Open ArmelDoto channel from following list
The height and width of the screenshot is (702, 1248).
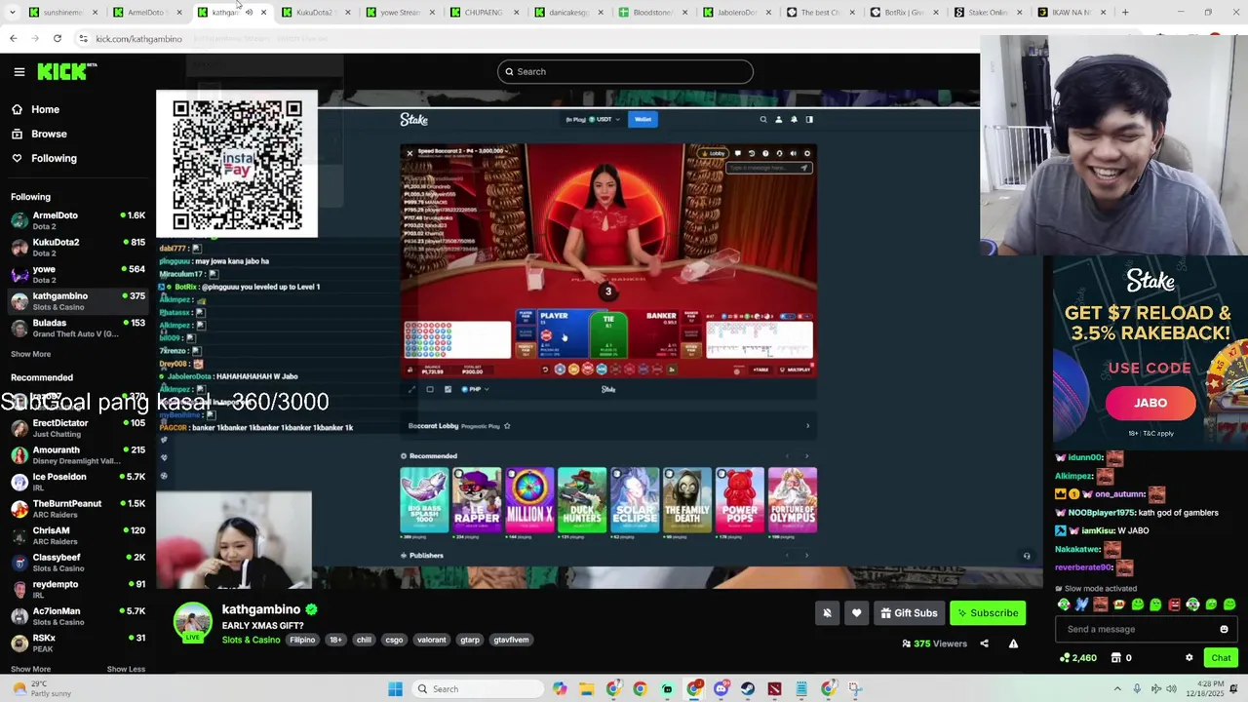coord(78,220)
